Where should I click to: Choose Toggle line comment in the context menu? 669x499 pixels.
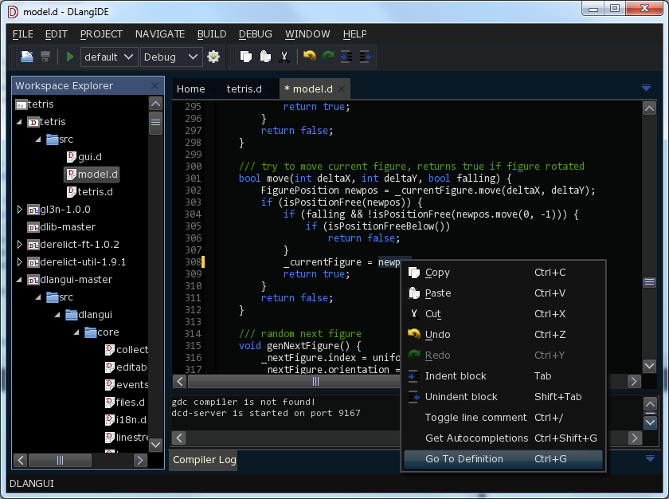(x=475, y=417)
